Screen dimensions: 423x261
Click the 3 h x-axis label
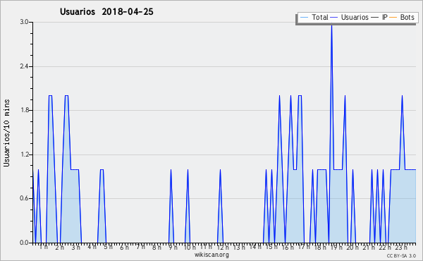76,247
